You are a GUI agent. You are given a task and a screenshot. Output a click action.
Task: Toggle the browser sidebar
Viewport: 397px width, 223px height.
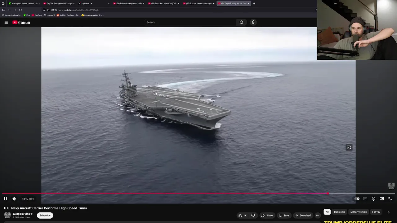(4, 10)
